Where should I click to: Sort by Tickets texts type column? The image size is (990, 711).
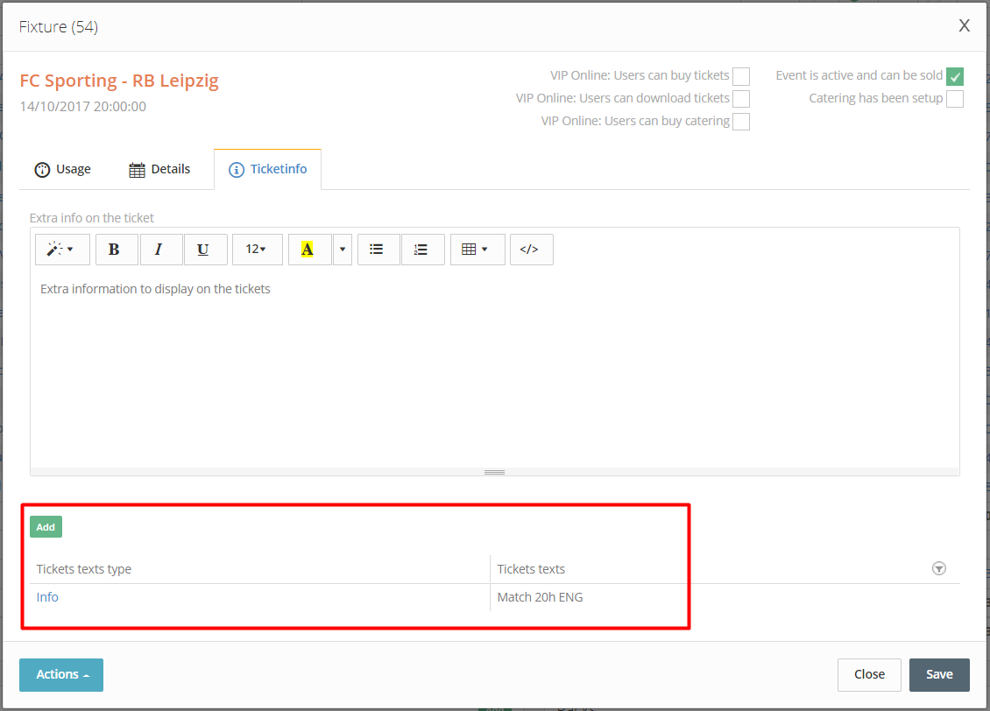(84, 569)
